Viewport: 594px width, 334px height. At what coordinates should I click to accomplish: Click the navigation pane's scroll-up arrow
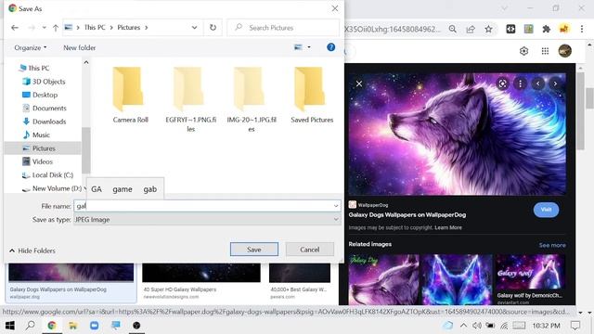[x=86, y=62]
